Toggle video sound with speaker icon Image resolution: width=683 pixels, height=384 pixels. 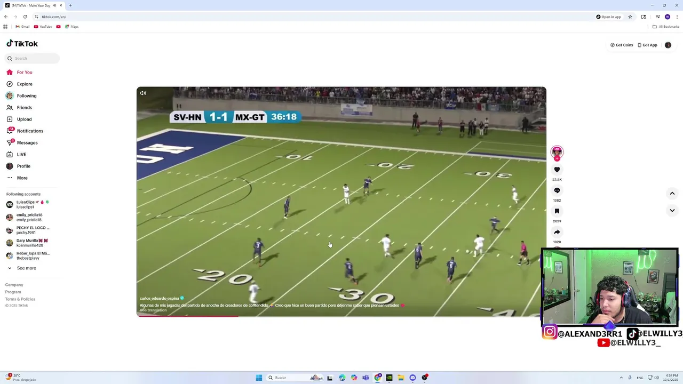coord(143,93)
